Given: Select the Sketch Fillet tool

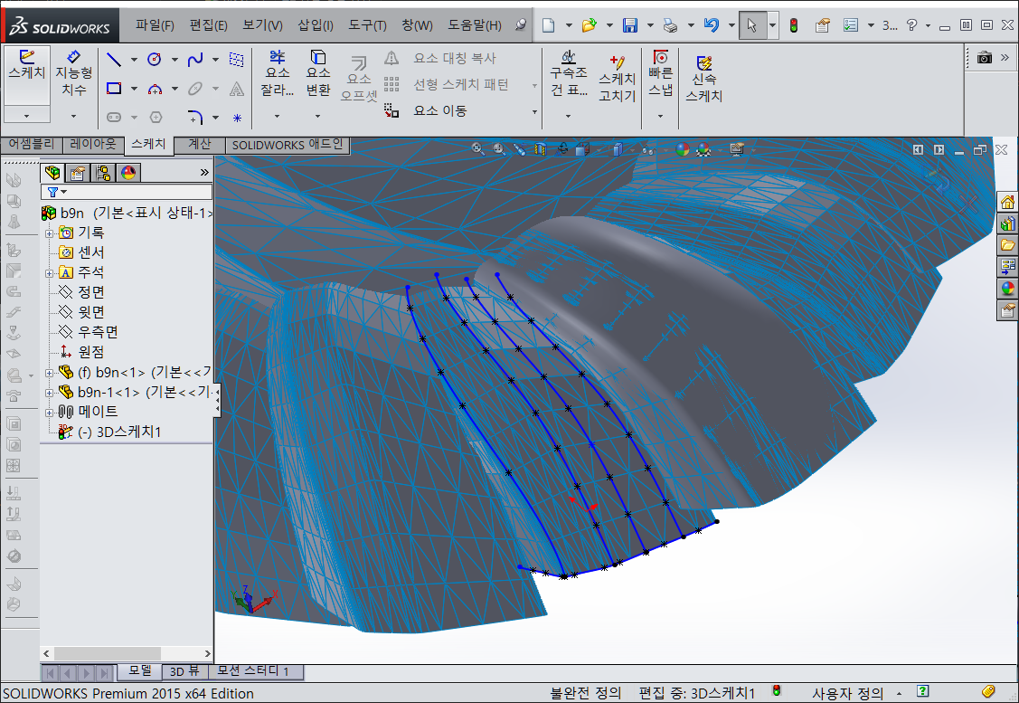Looking at the screenshot, I should (x=195, y=117).
